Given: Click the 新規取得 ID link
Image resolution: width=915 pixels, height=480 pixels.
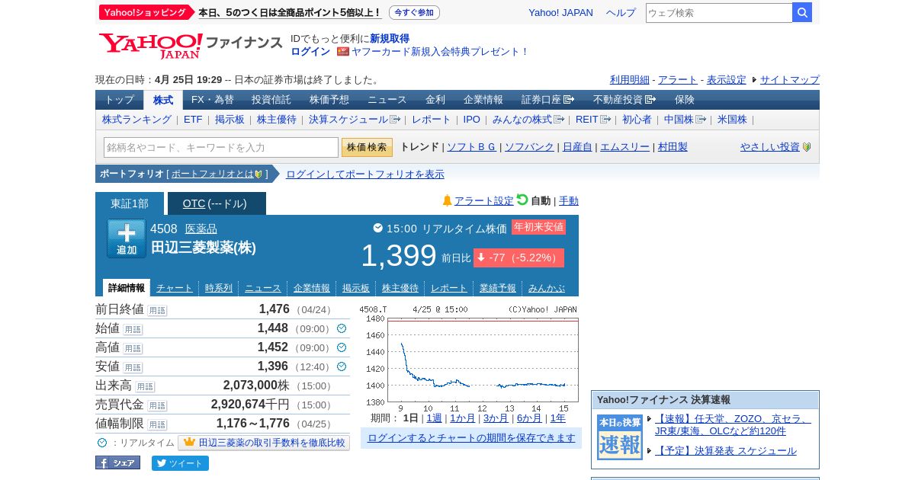Looking at the screenshot, I should [x=390, y=39].
